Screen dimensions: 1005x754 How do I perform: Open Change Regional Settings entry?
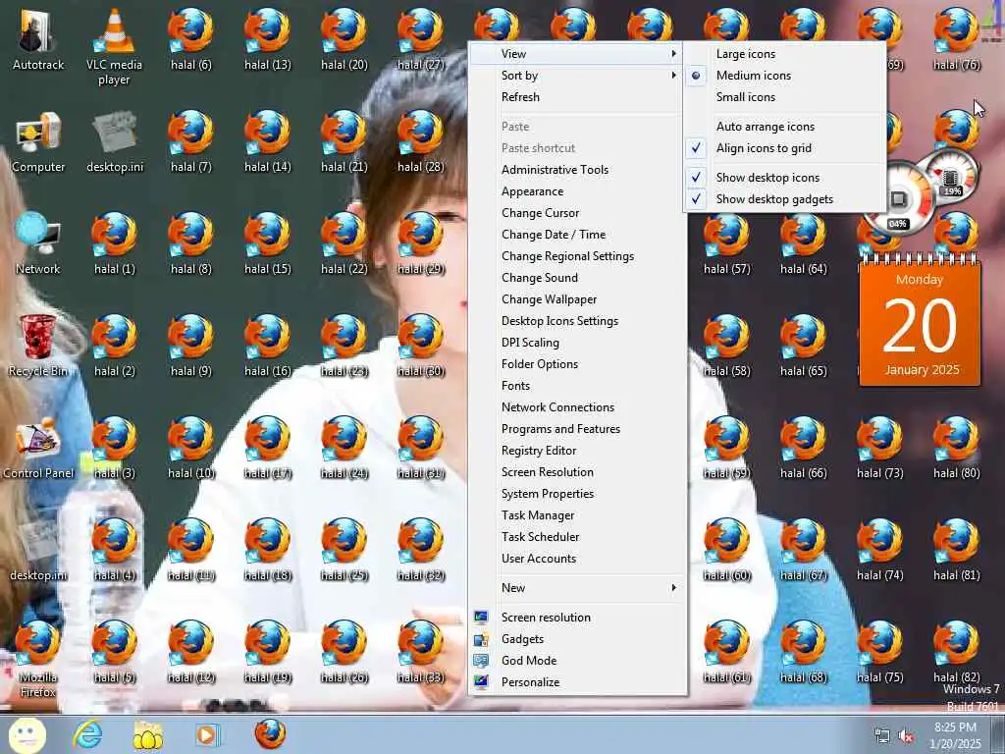577,256
